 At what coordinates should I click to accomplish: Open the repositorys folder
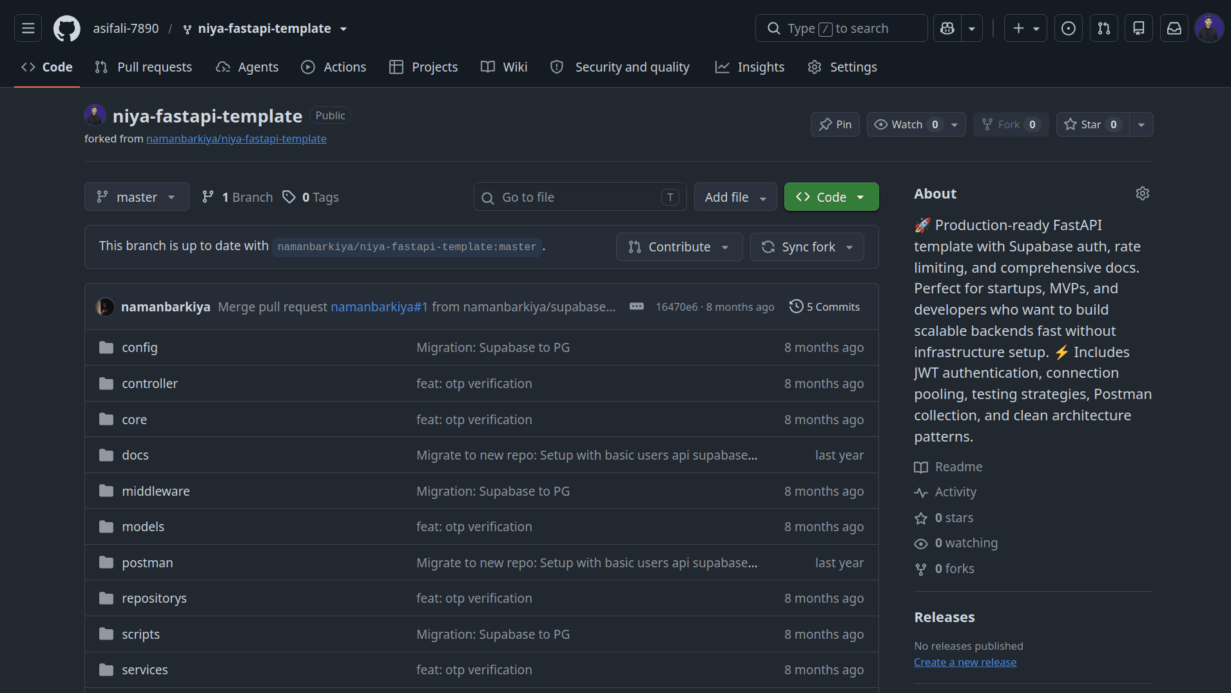(155, 598)
